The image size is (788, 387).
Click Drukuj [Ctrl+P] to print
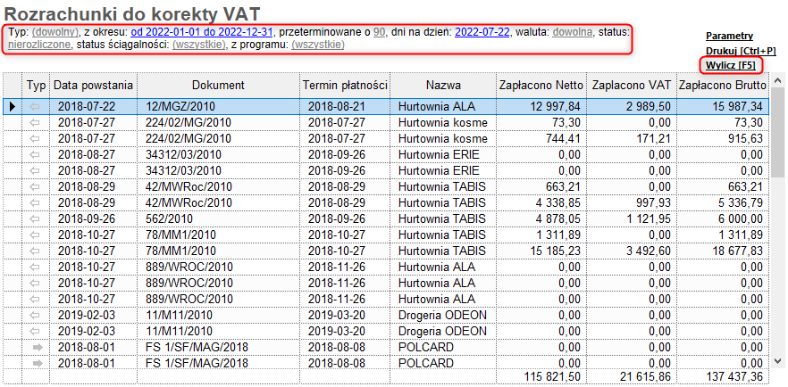click(741, 51)
